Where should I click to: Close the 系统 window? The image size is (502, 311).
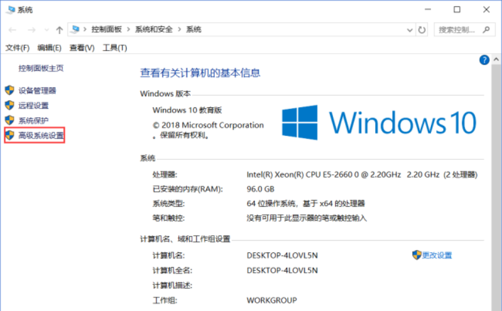pyautogui.click(x=487, y=10)
